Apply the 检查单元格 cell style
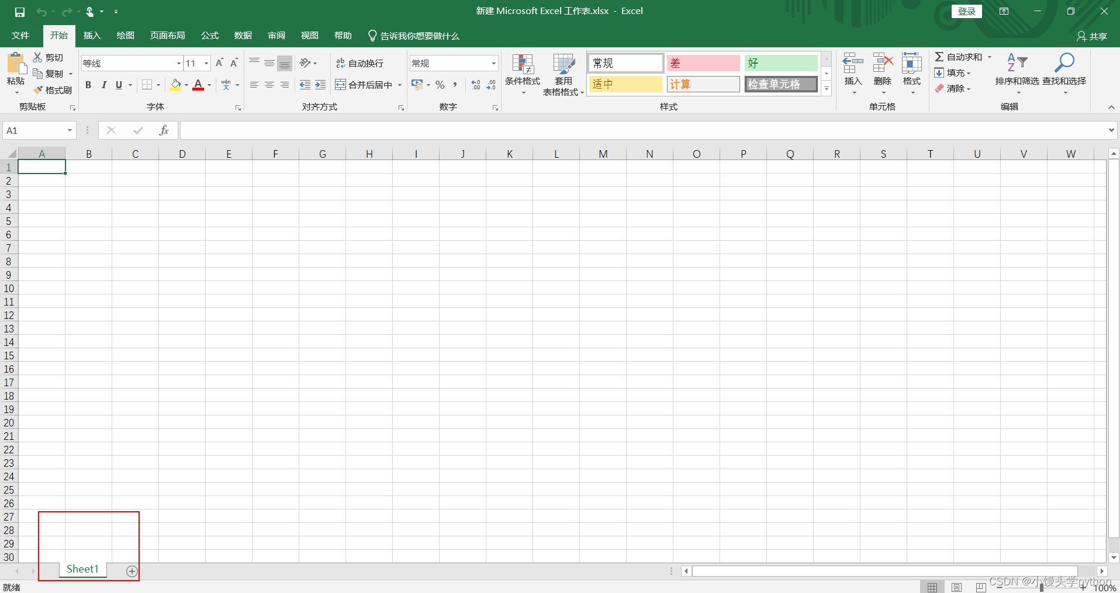 point(781,84)
